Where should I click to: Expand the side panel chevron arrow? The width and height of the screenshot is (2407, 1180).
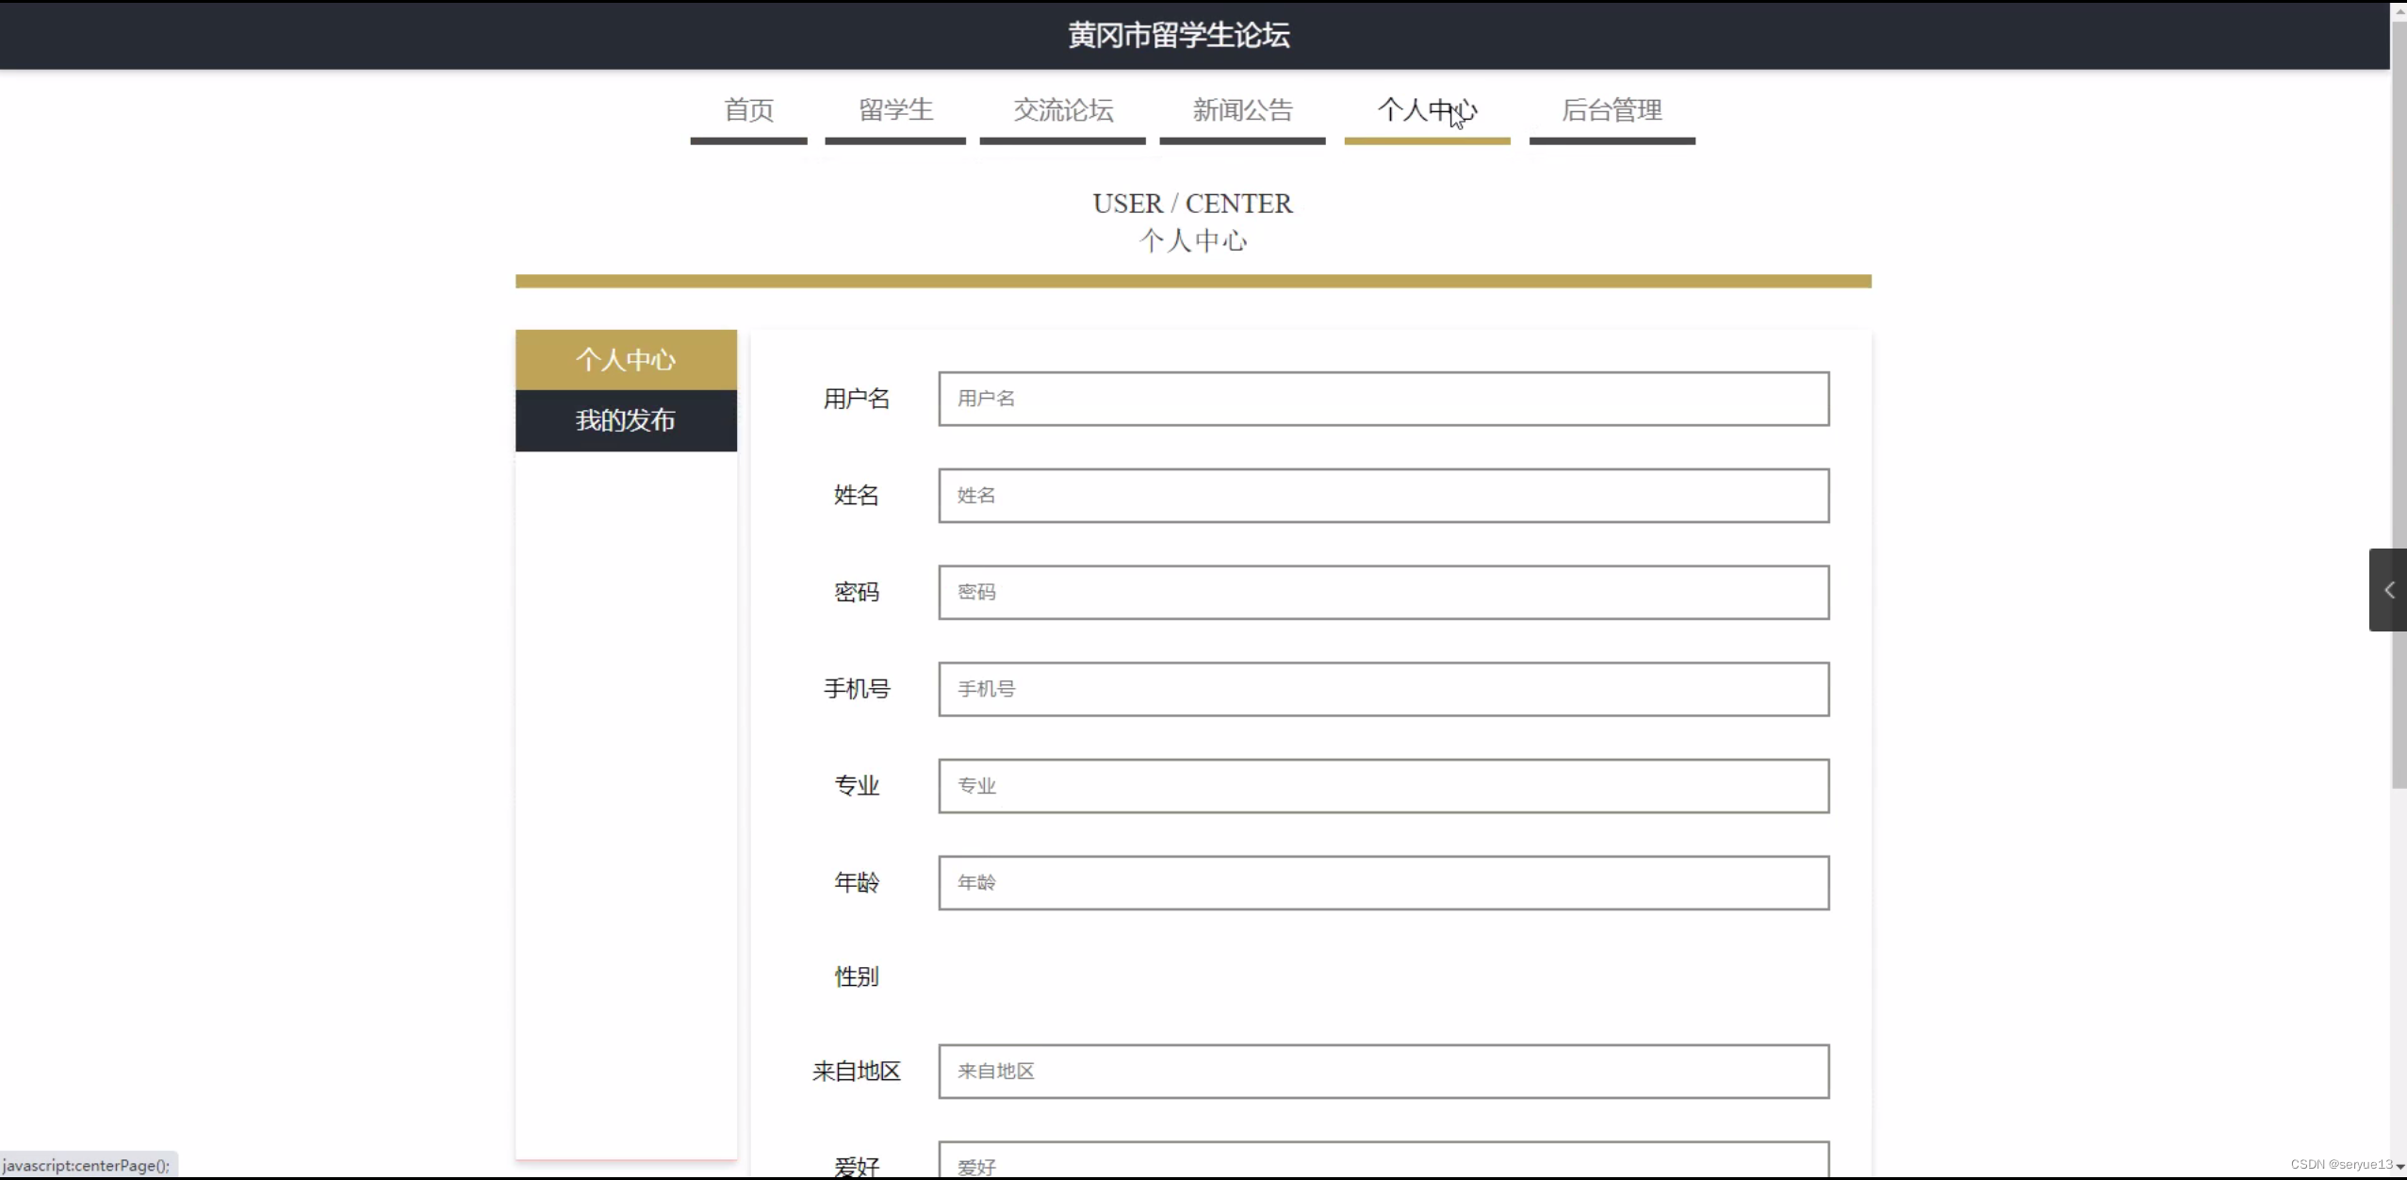(2388, 590)
